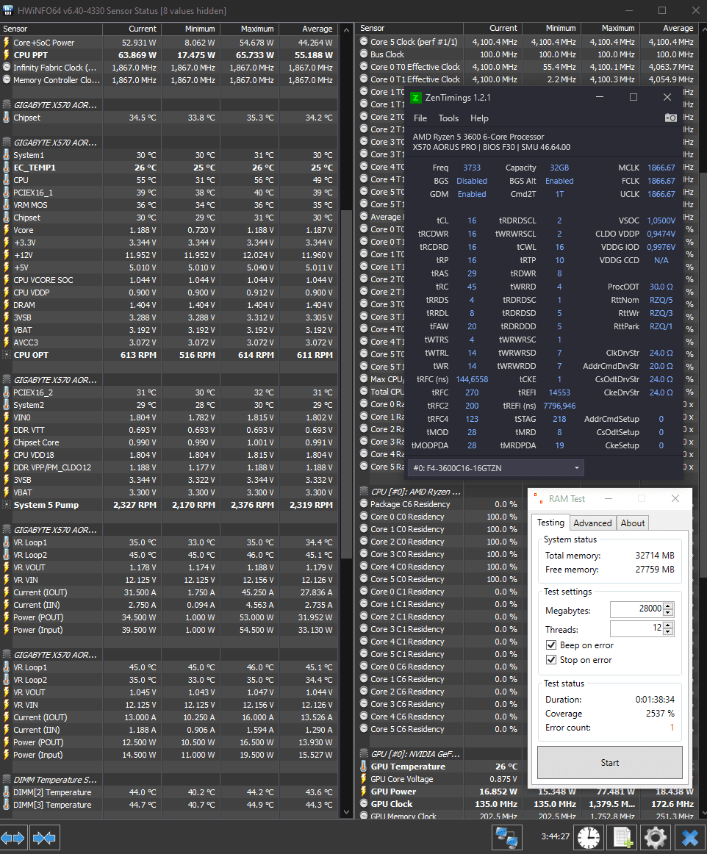
Task: Toggle the Beep on error checkbox
Action: pyautogui.click(x=550, y=645)
